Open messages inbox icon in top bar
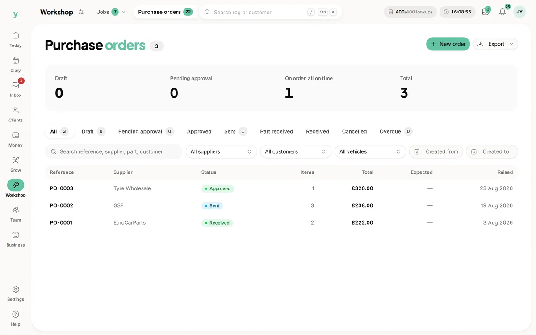The image size is (536, 335). click(486, 12)
